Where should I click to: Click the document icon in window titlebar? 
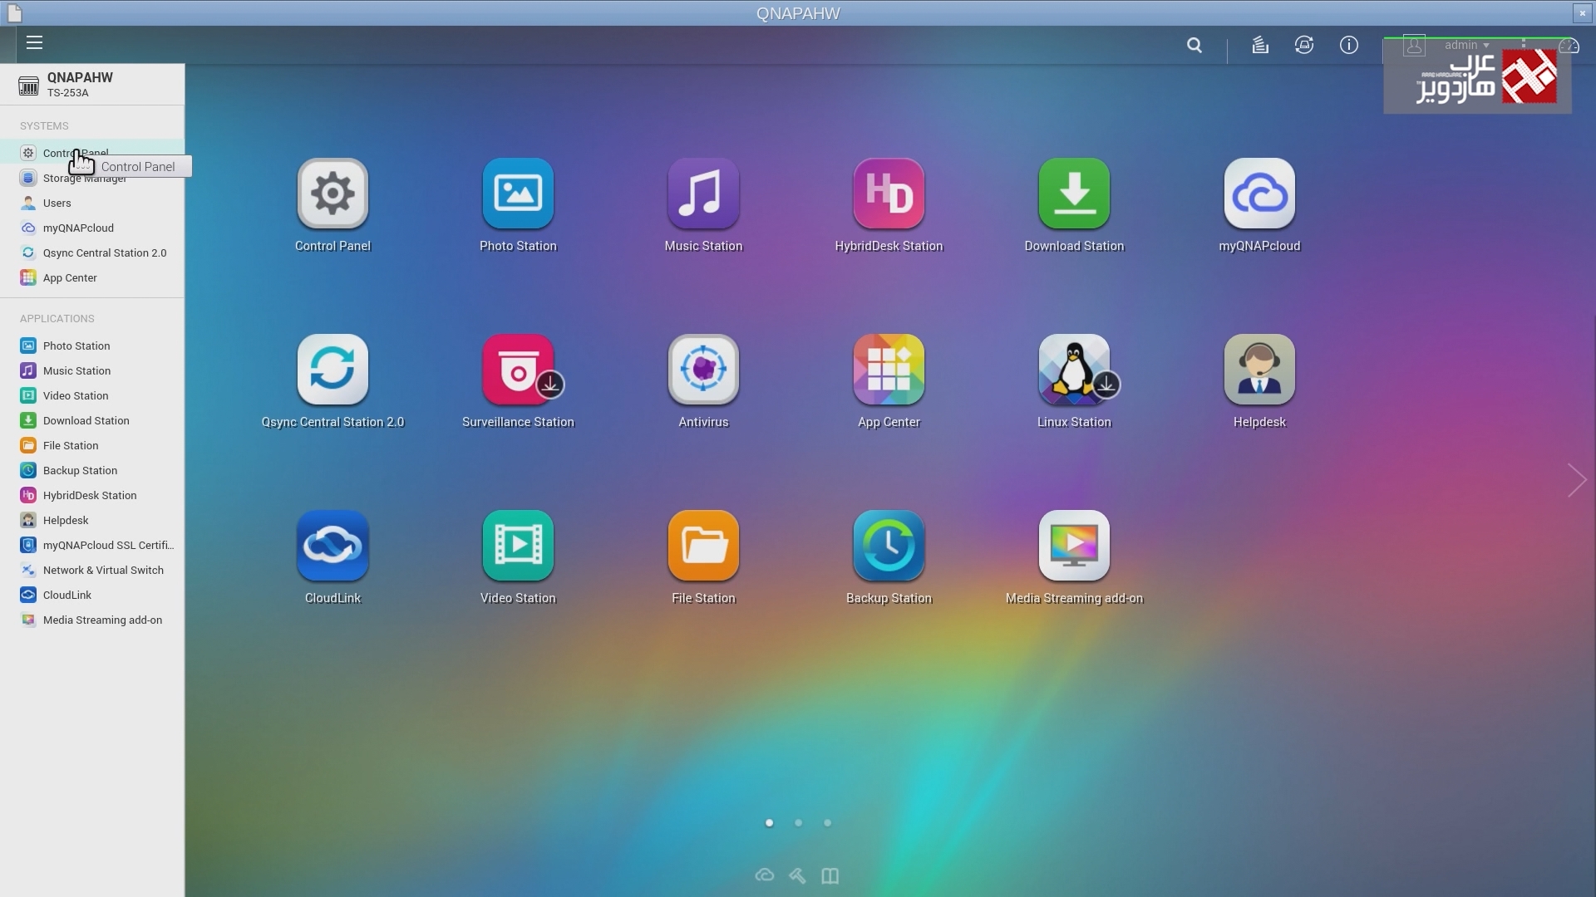coord(14,13)
